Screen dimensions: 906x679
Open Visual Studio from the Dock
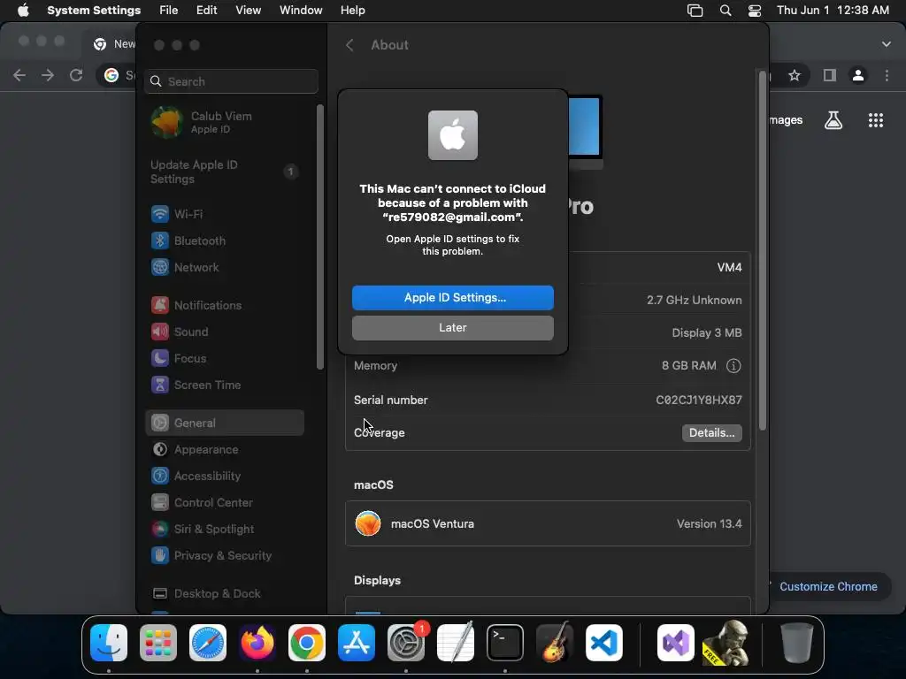tap(675, 643)
